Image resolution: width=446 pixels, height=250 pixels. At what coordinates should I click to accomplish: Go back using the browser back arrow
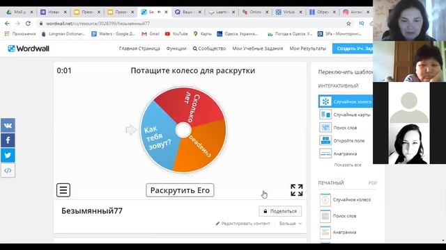tap(7, 24)
